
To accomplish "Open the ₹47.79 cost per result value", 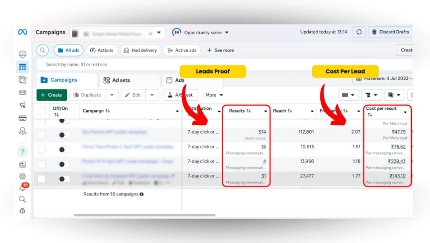I will pos(398,132).
